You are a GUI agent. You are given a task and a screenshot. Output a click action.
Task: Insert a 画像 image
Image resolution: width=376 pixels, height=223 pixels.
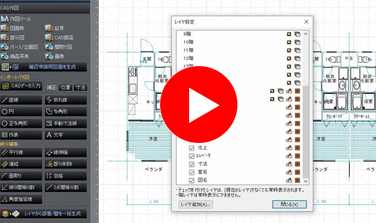point(54,56)
